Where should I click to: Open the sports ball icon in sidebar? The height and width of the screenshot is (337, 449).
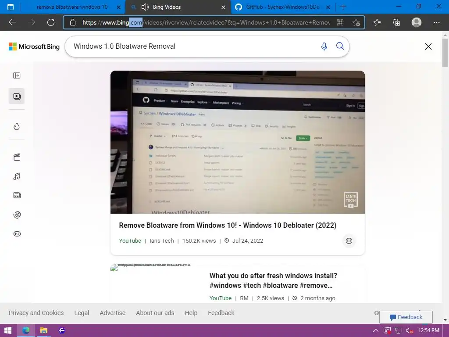point(17,215)
